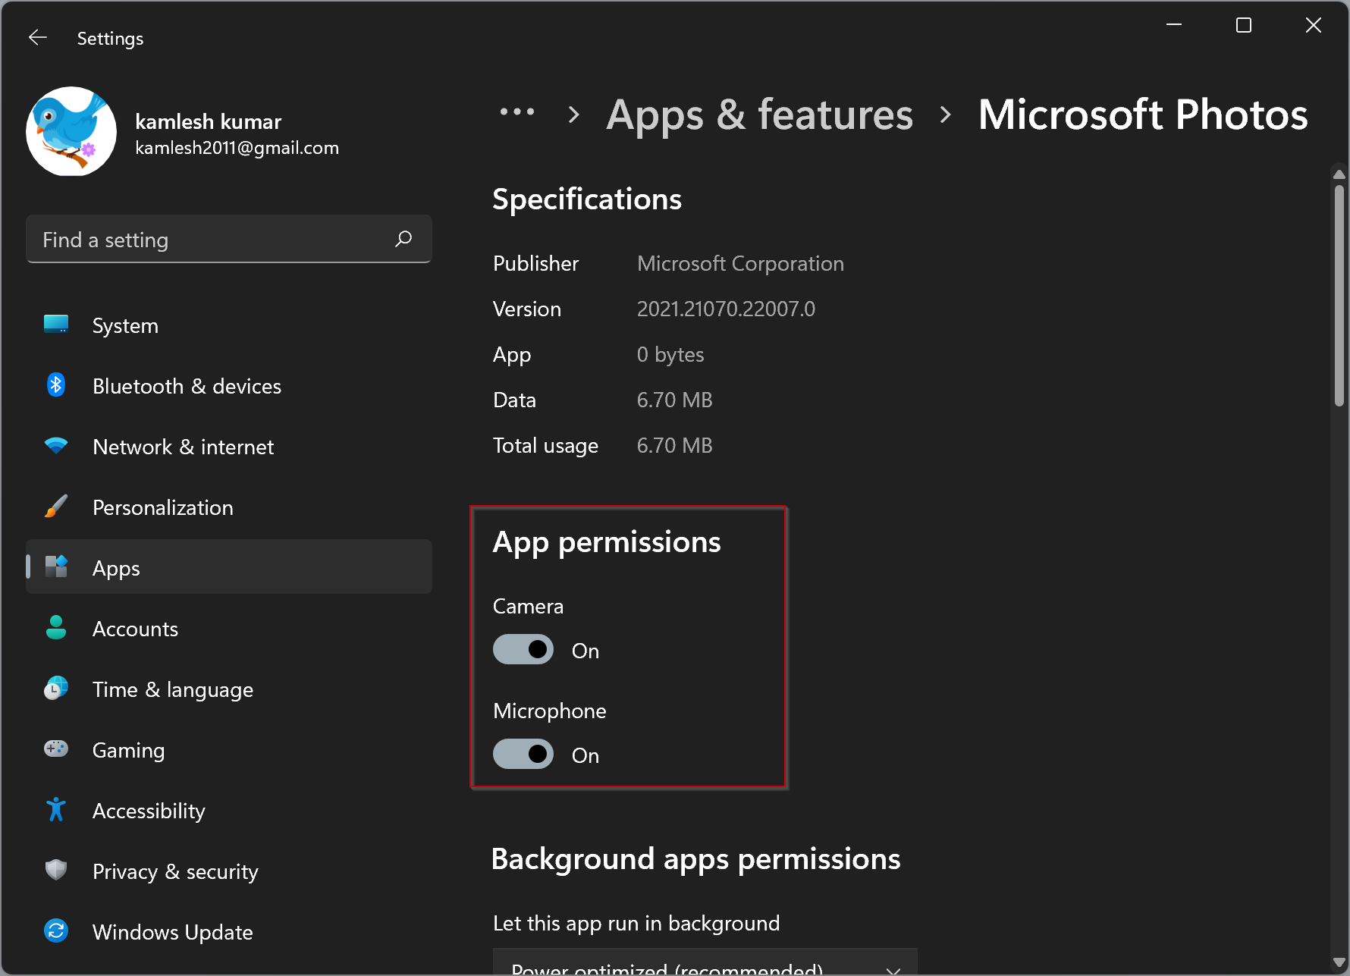Minimize the Settings window
The image size is (1350, 976).
(1174, 25)
